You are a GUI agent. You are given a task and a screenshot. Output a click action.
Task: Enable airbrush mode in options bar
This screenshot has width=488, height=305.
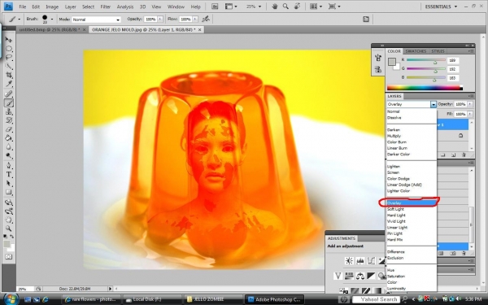(206, 20)
